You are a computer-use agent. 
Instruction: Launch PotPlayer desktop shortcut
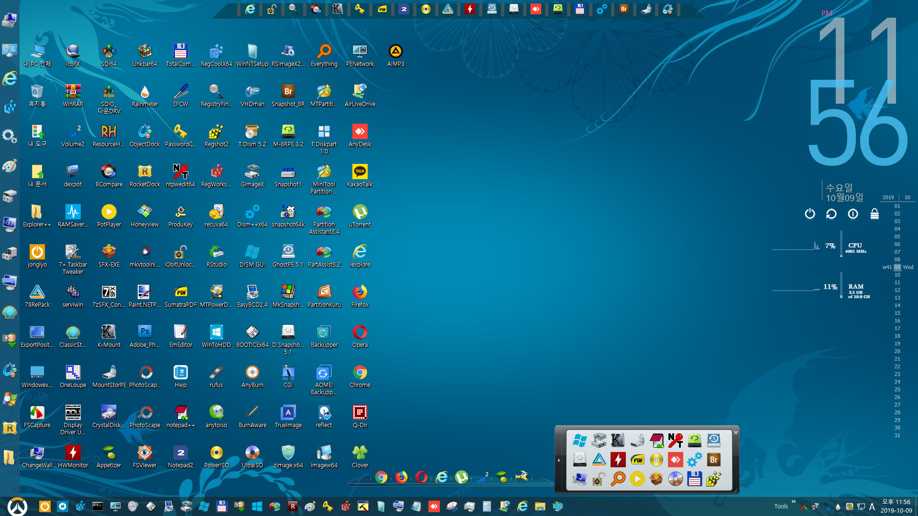pyautogui.click(x=109, y=215)
